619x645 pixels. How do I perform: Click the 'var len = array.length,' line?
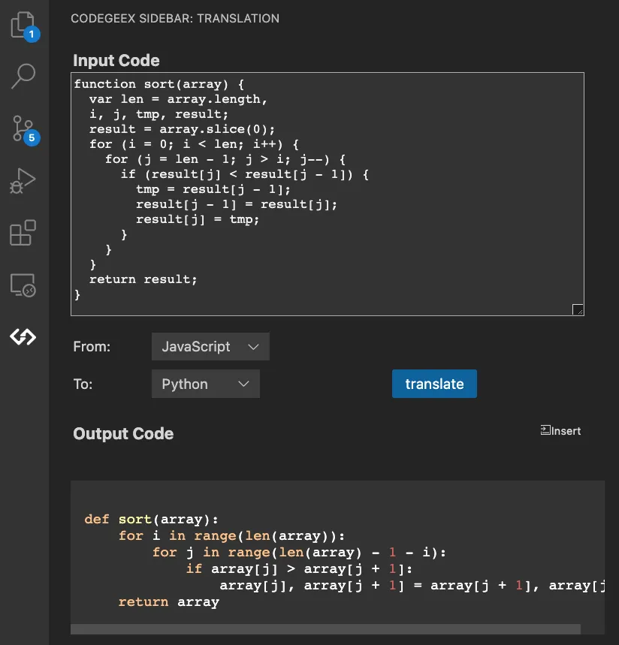click(178, 99)
